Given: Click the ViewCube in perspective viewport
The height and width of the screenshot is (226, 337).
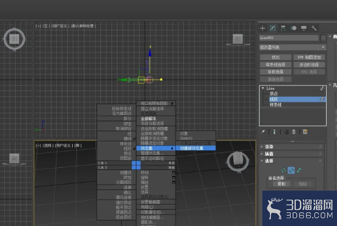Looking at the screenshot, I should [238, 160].
